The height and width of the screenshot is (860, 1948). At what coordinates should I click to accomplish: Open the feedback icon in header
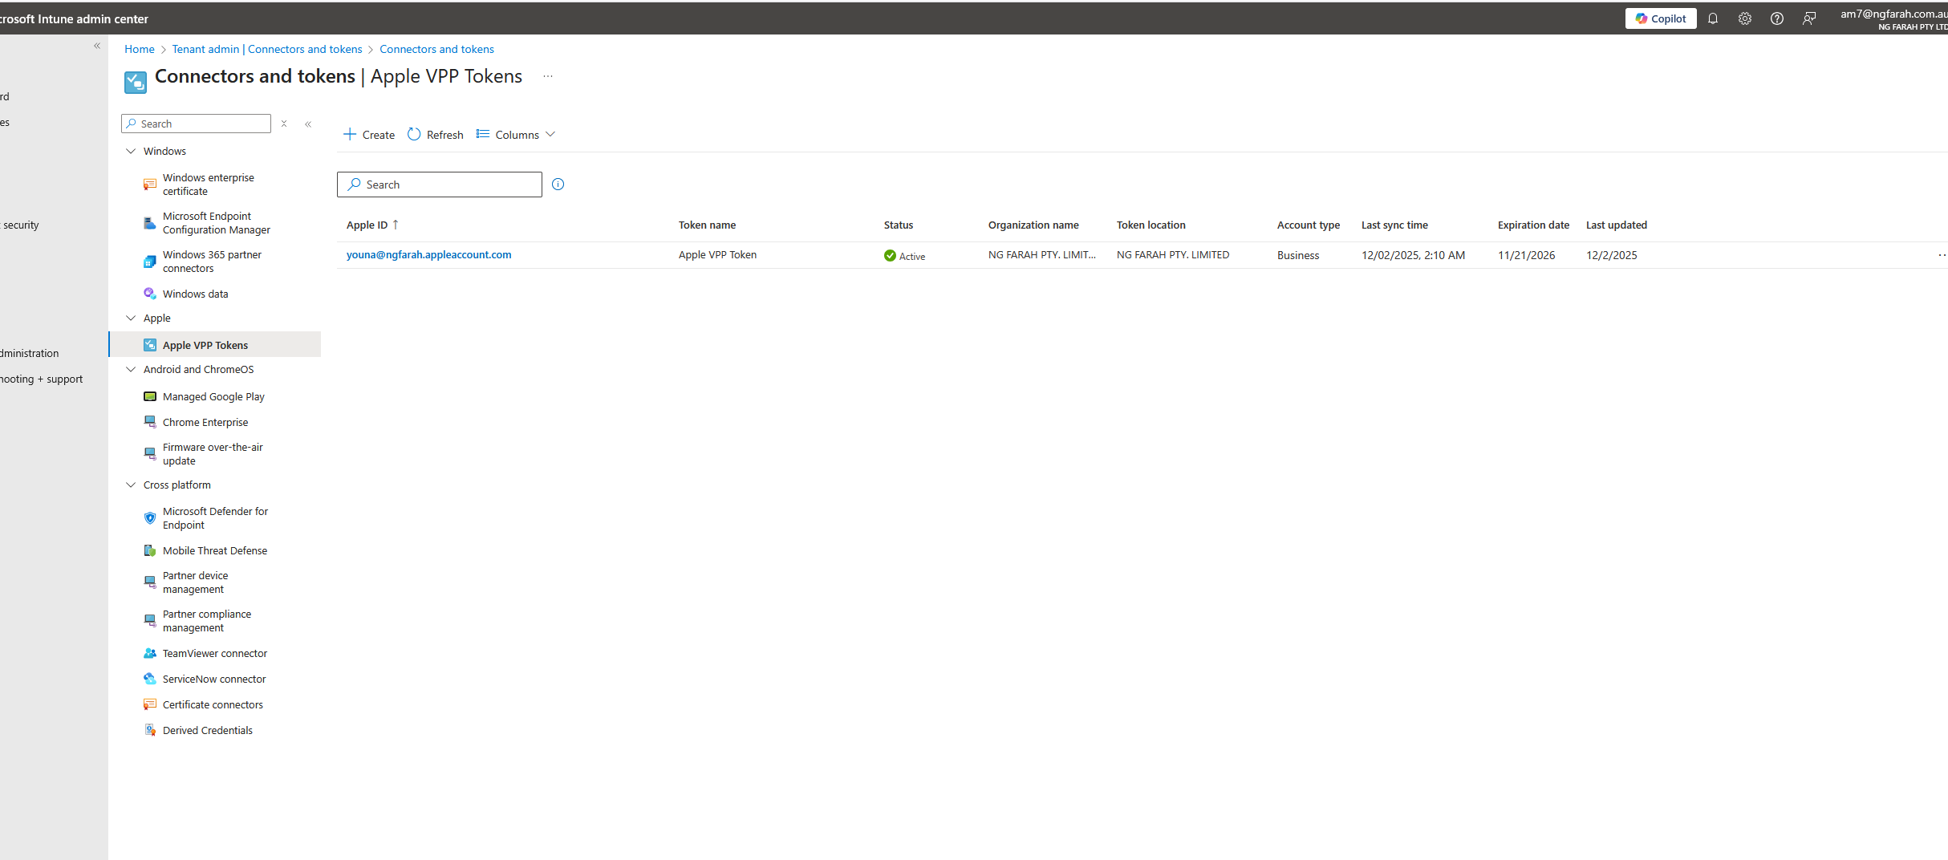tap(1809, 18)
